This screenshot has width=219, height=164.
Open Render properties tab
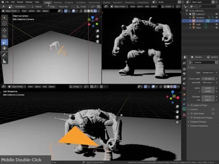click(184, 69)
